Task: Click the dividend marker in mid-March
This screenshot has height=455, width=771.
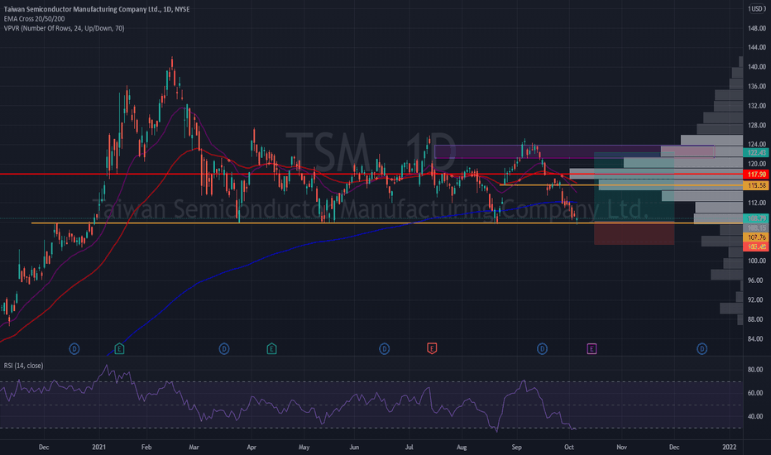Action: 223,349
